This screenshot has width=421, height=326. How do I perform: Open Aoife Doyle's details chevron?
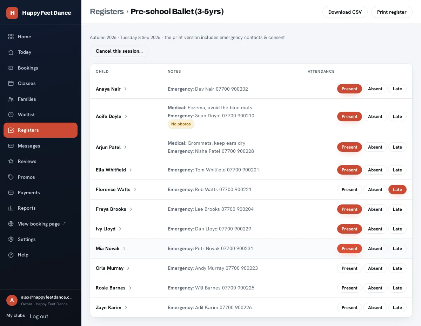tap(126, 116)
